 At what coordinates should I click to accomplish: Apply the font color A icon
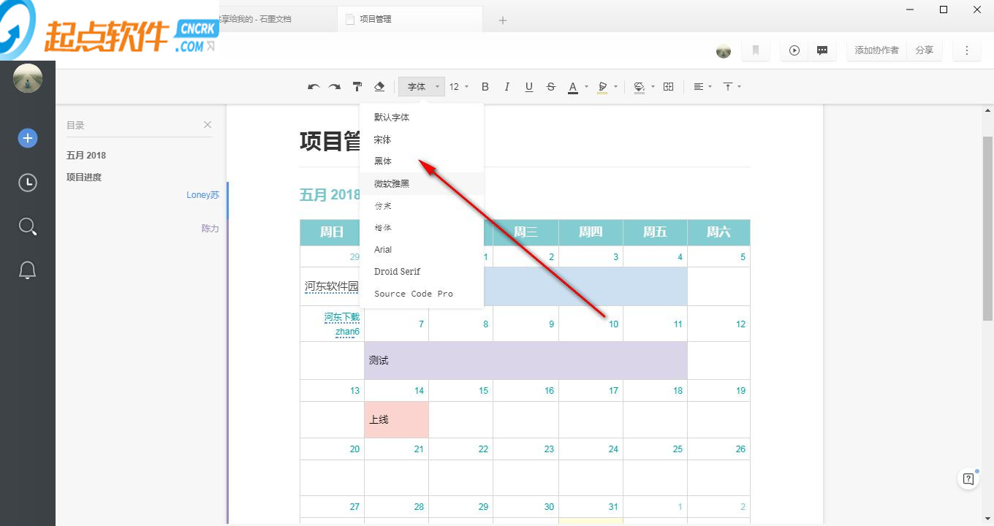coord(573,87)
